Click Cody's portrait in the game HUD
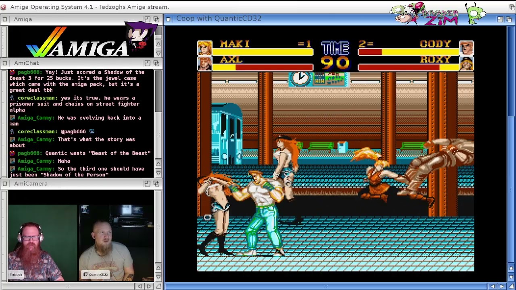The height and width of the screenshot is (290, 516). click(466, 48)
